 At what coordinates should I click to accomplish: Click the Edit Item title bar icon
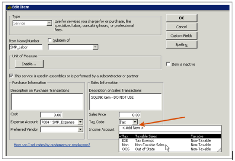pos(9,7)
